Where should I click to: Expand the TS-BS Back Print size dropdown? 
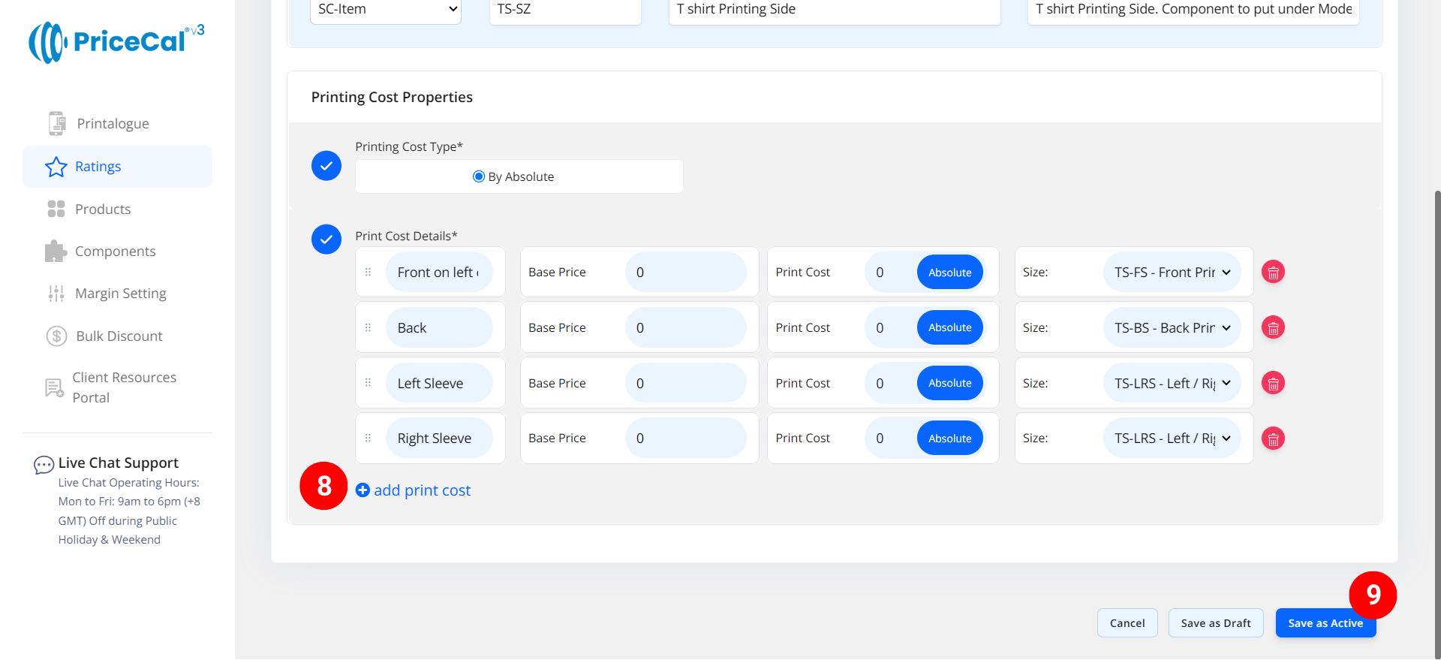[1172, 328]
